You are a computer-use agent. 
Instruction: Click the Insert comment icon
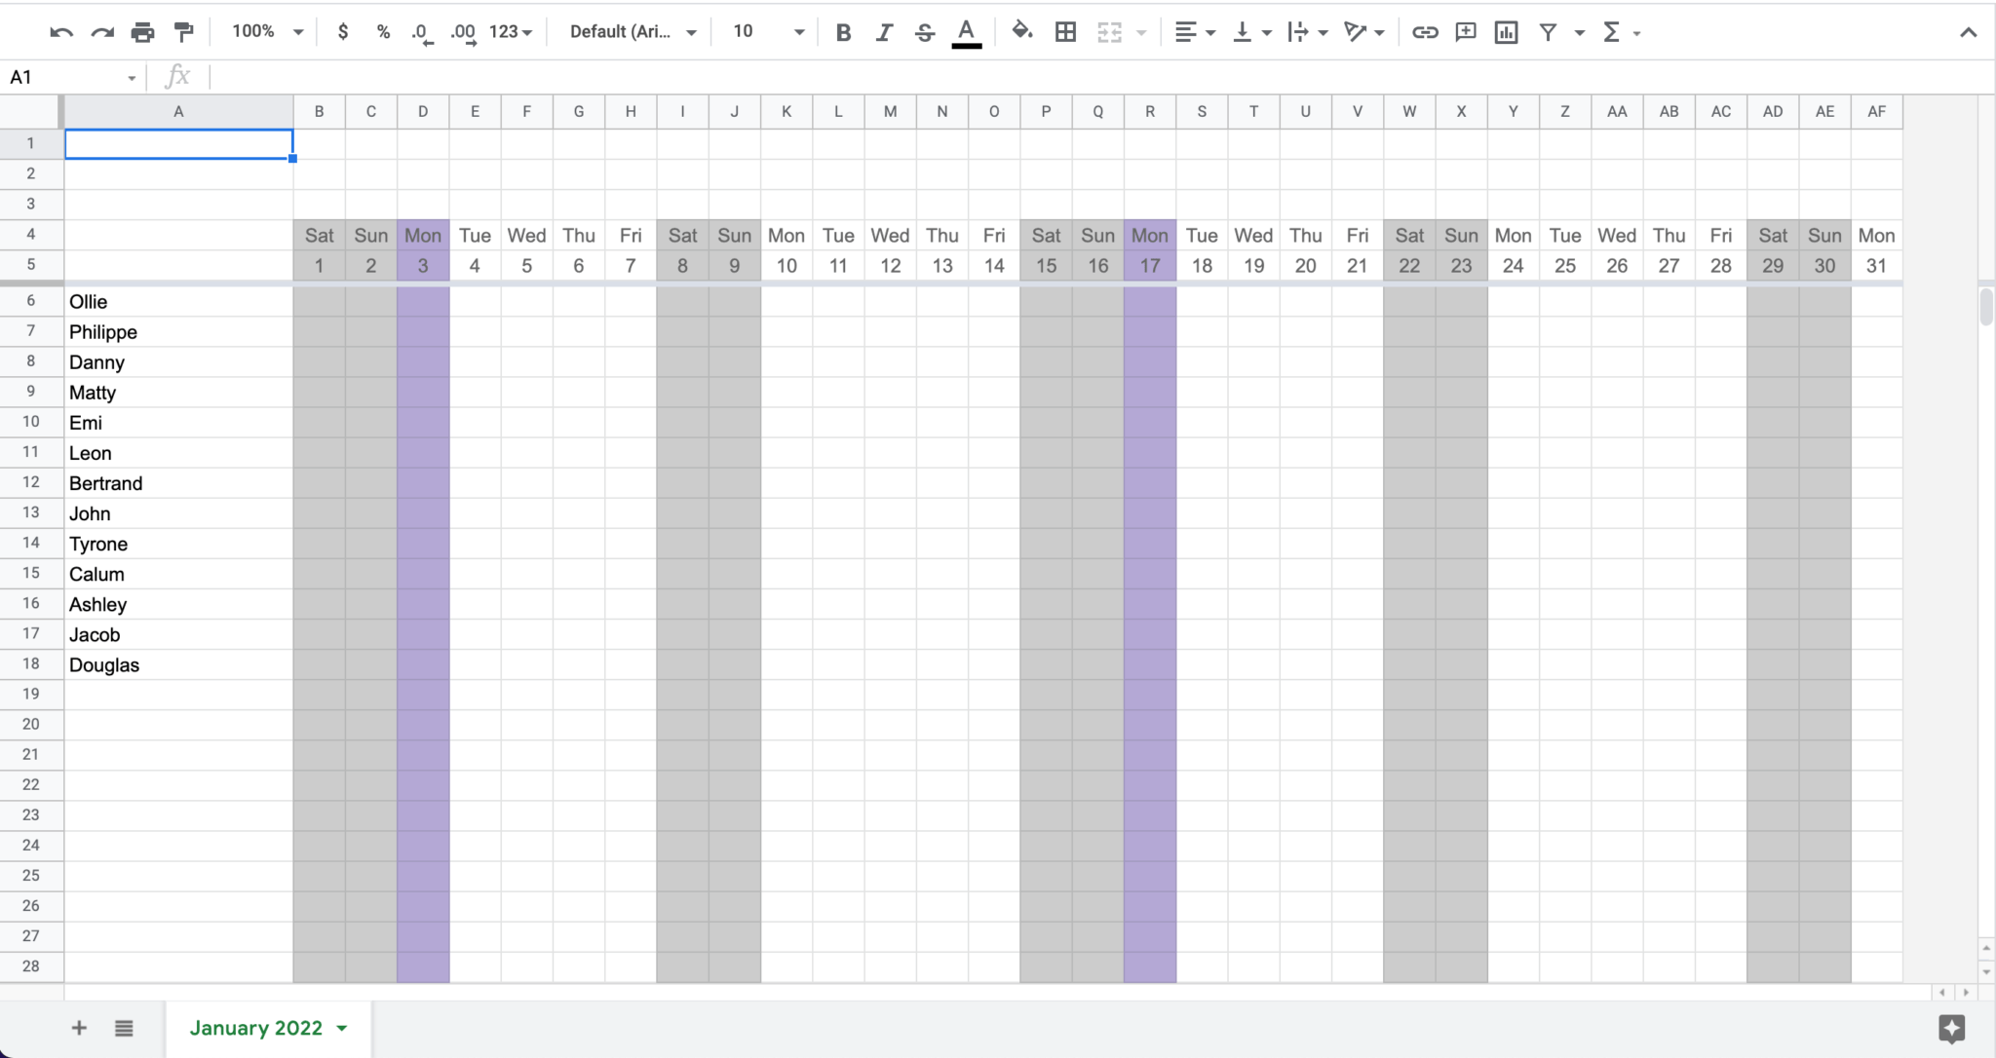pyautogui.click(x=1465, y=32)
